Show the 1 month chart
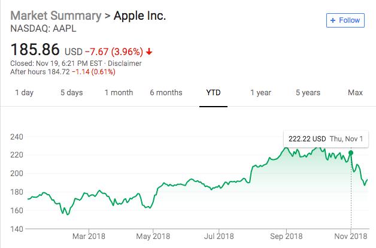 click(x=119, y=93)
